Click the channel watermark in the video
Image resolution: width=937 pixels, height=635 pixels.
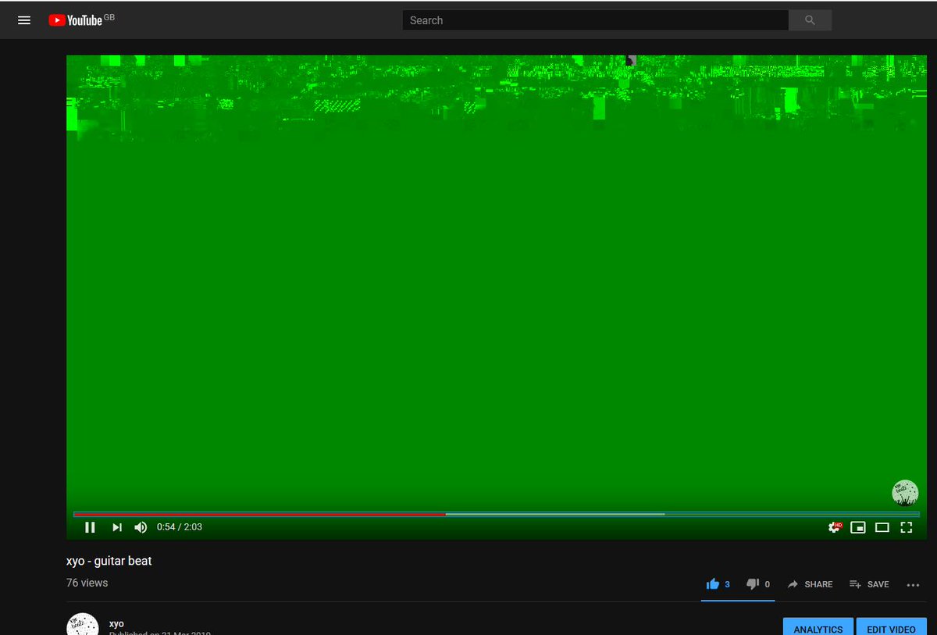pyautogui.click(x=905, y=493)
